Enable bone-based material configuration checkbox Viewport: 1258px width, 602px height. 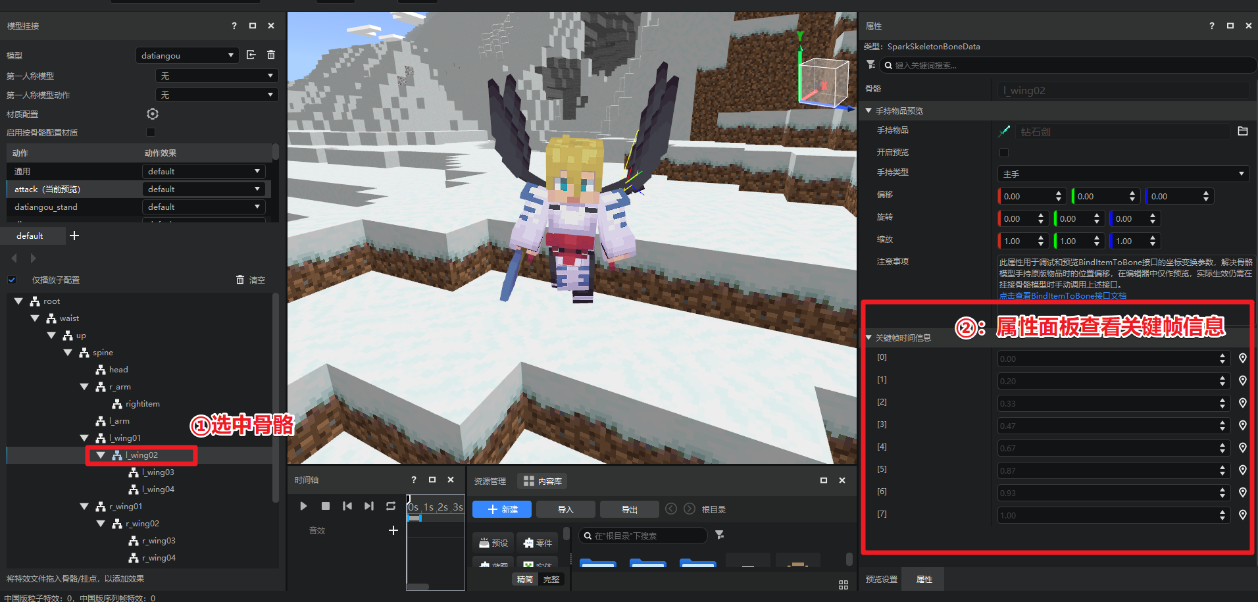click(151, 132)
